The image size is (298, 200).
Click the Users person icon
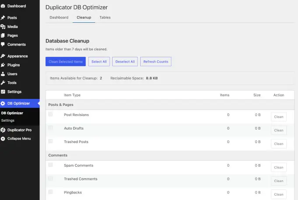tap(3, 74)
